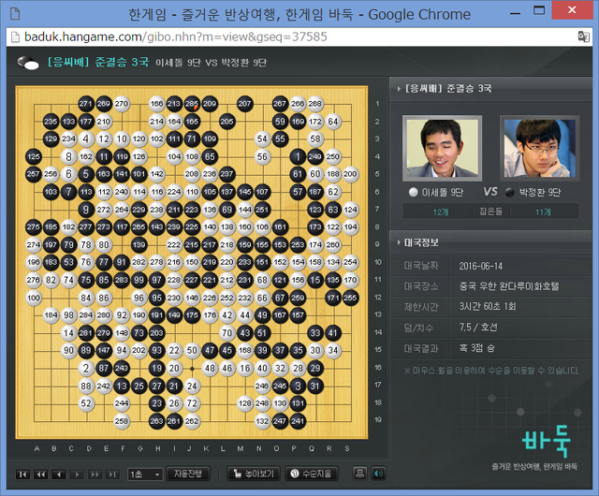Click the captured count 12개
The width and height of the screenshot is (599, 496).
[x=441, y=212]
